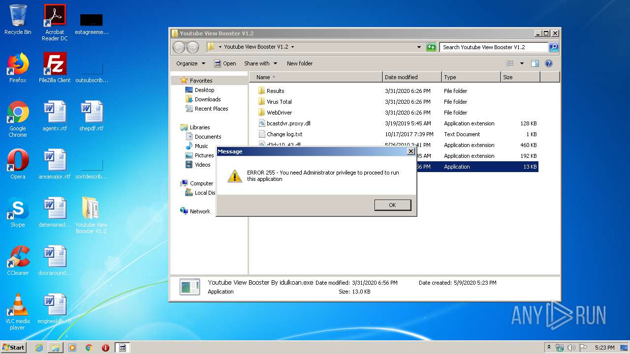Image resolution: width=630 pixels, height=354 pixels.
Task: Select Change log.txt file
Action: point(284,134)
